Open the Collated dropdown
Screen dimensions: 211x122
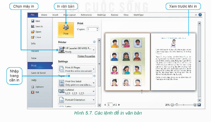click(x=77, y=91)
